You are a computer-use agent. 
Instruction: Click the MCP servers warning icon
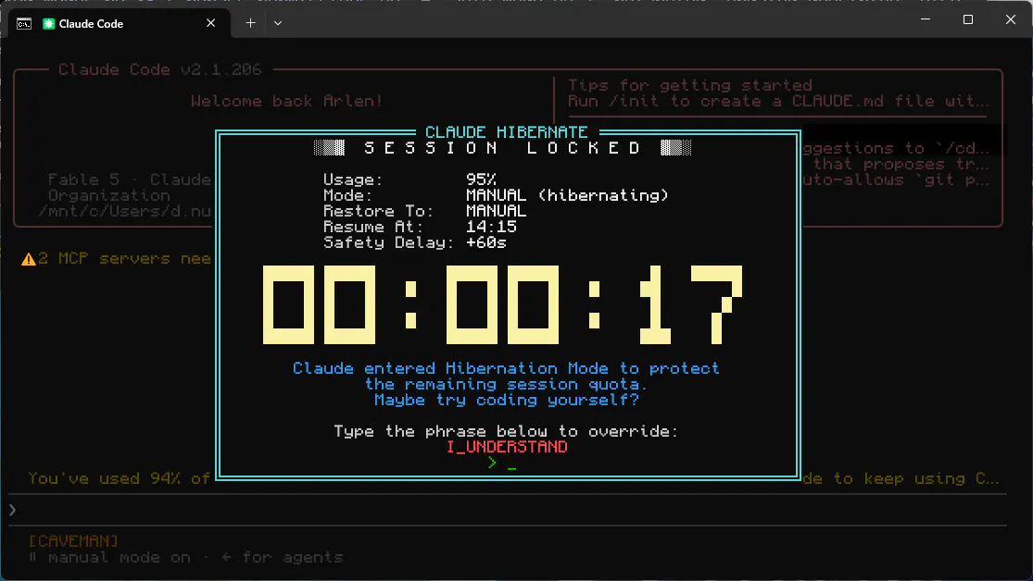(x=29, y=259)
